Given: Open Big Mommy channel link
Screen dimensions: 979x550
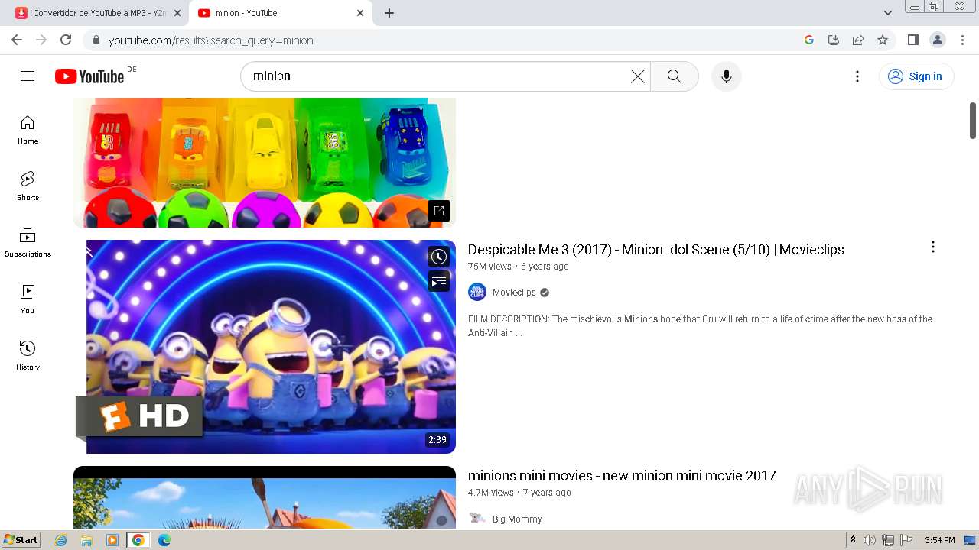Looking at the screenshot, I should click(517, 519).
